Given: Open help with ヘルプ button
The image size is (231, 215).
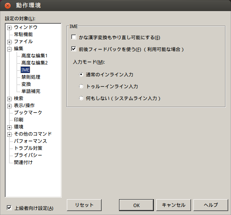Looking at the screenshot, I should click(x=211, y=205).
